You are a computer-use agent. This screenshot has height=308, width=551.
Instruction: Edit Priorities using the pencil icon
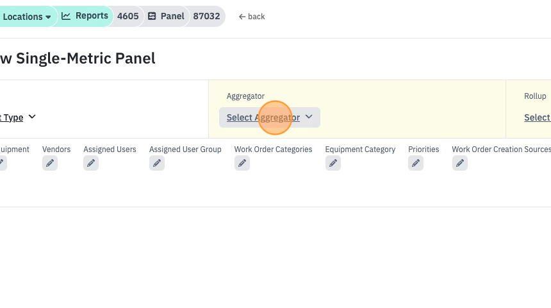[x=416, y=163]
